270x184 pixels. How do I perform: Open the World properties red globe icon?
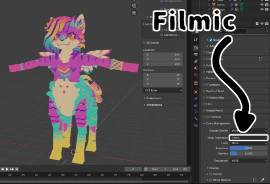pos(196,75)
